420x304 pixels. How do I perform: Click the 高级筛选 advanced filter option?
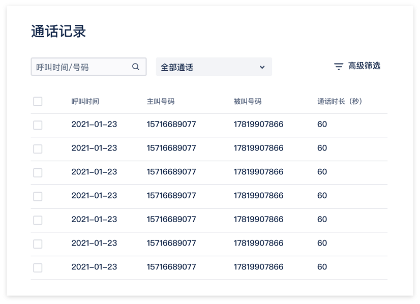click(x=364, y=66)
